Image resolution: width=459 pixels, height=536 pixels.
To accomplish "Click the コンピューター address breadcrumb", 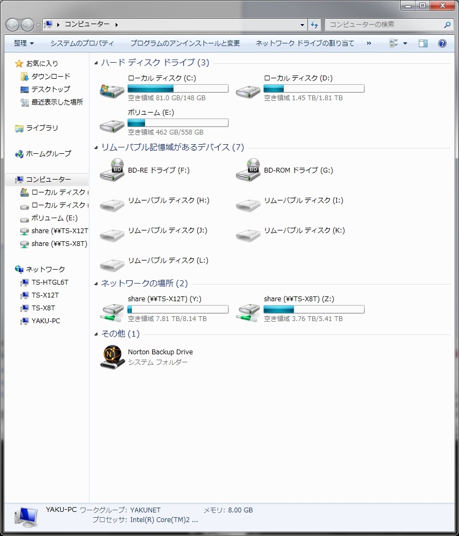I will coord(87,24).
